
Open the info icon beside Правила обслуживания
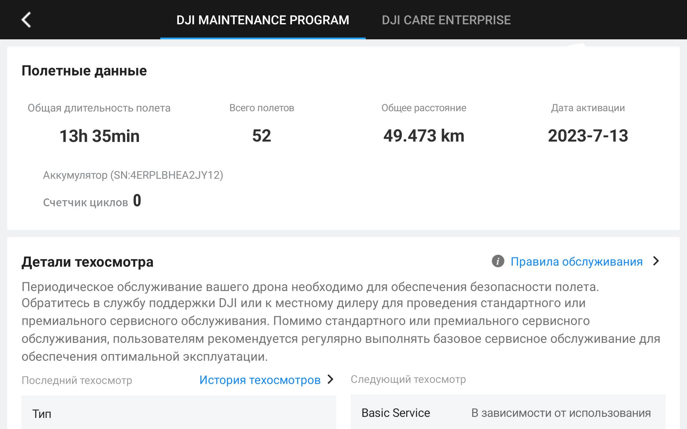498,261
